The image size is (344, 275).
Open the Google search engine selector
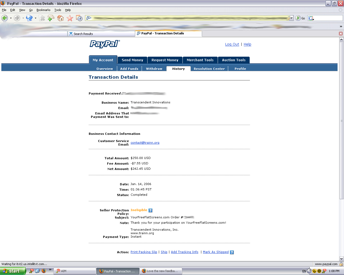click(311, 18)
